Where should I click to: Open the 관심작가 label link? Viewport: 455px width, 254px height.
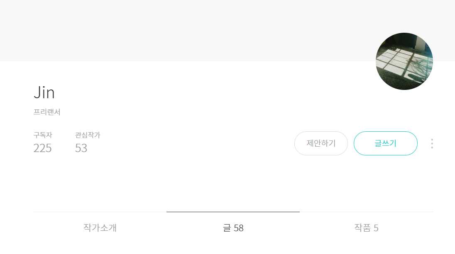click(x=88, y=135)
